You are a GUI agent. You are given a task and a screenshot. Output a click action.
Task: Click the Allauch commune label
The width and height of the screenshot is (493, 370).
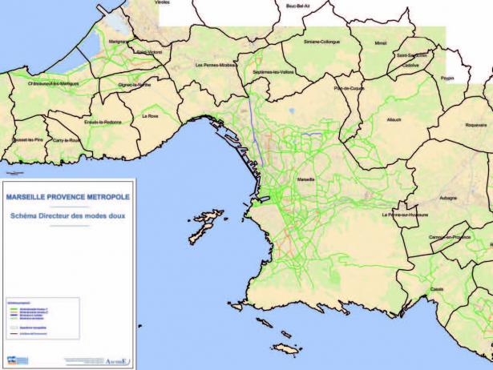(394, 119)
